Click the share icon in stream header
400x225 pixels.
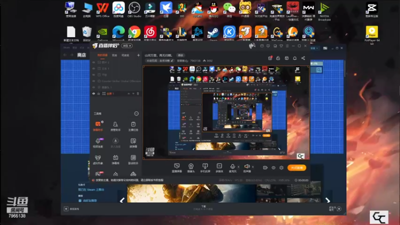[303, 58]
